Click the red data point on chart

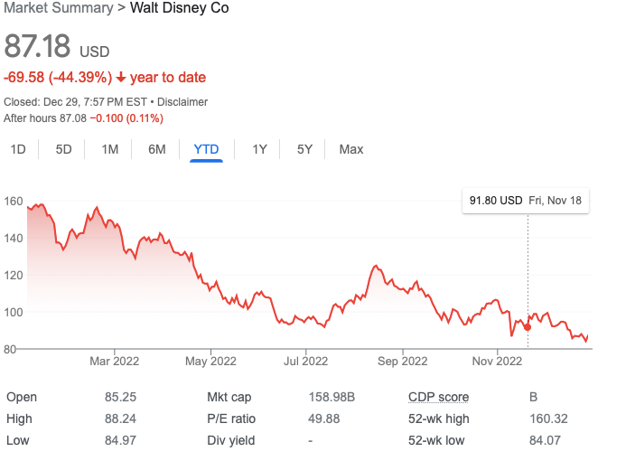[528, 327]
